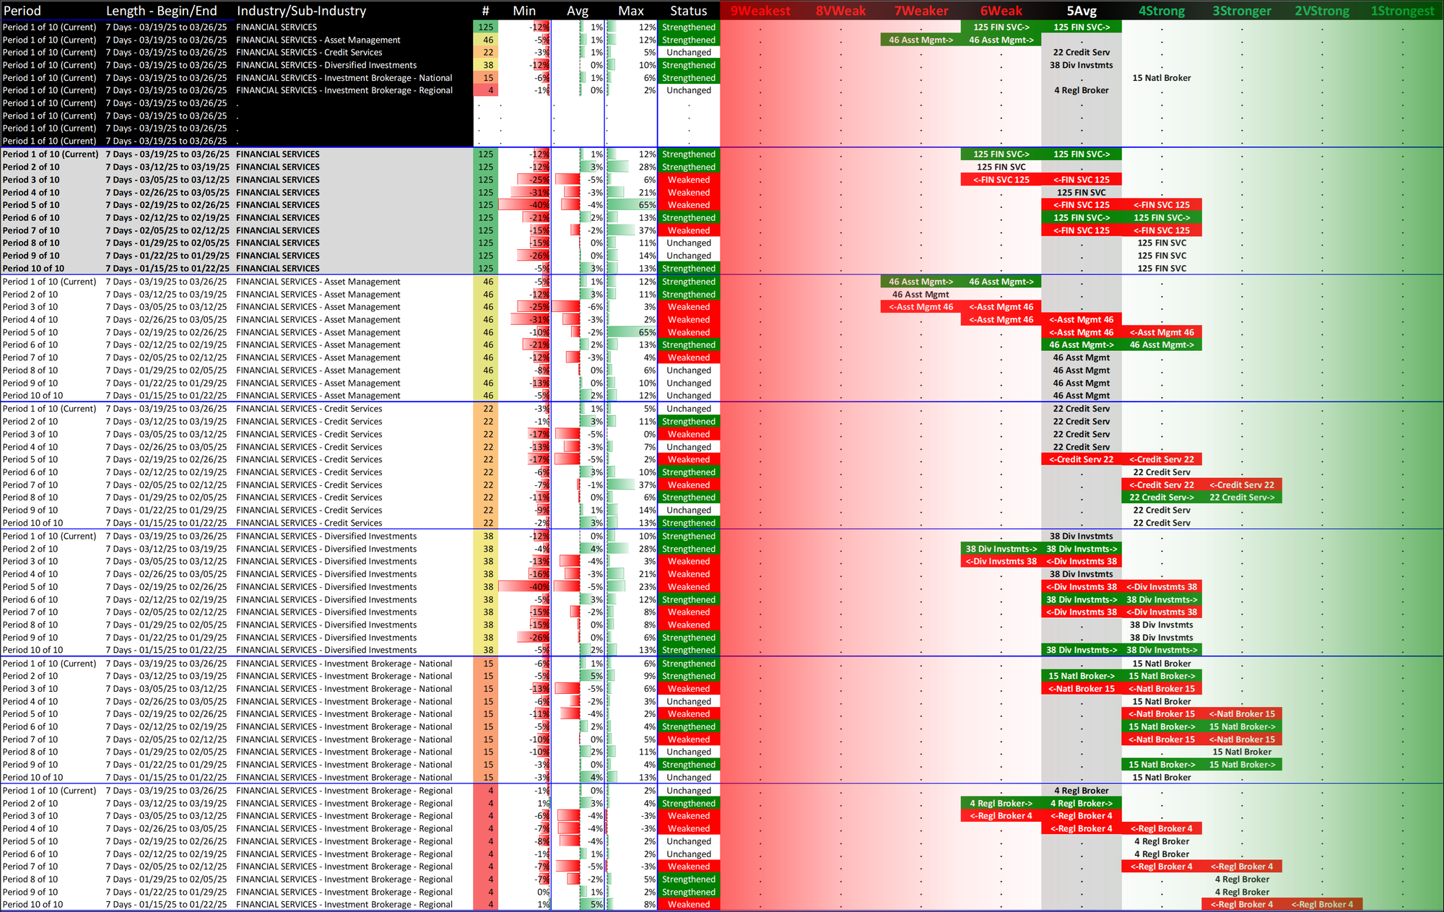
Task: Click the '22 Credit Serv' cell in top black section
Action: coord(1081,52)
